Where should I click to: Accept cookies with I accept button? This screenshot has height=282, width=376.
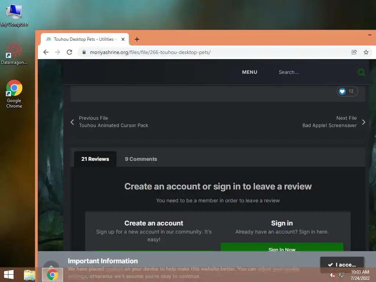pyautogui.click(x=342, y=264)
